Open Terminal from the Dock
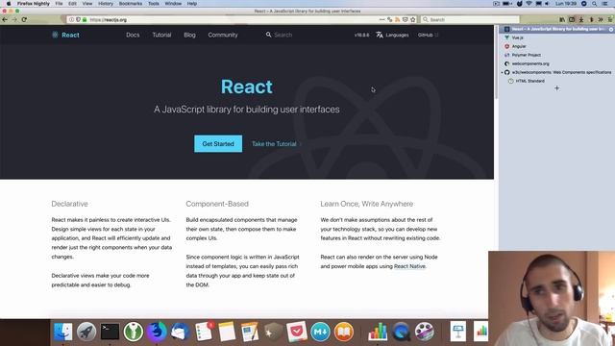 (110, 332)
